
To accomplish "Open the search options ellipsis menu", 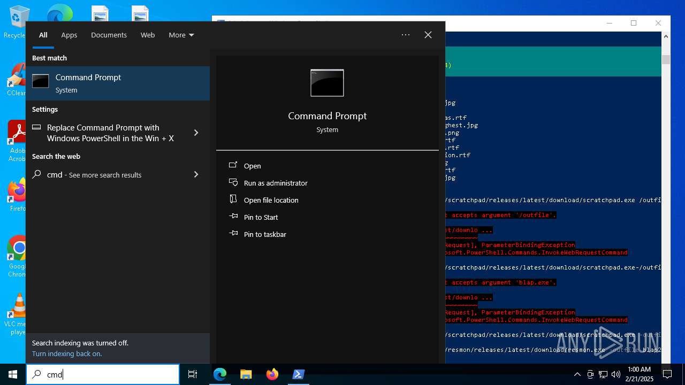I will (x=406, y=35).
